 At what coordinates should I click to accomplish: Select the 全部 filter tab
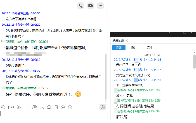(x=118, y=48)
